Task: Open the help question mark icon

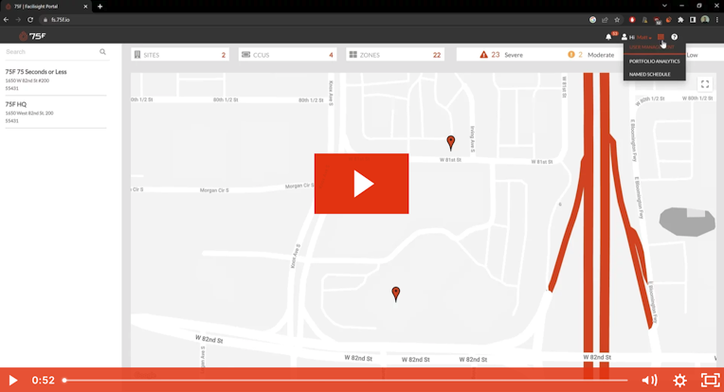Action: [674, 37]
